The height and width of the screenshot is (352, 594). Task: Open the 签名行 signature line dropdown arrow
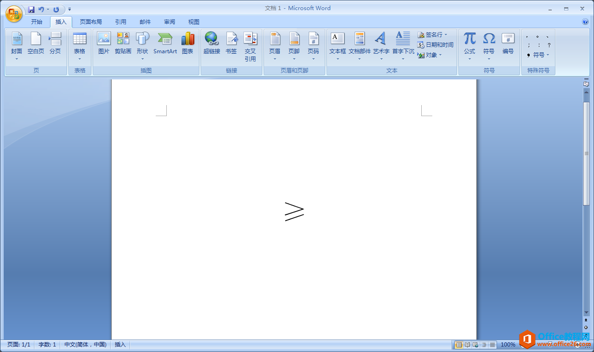pos(446,35)
